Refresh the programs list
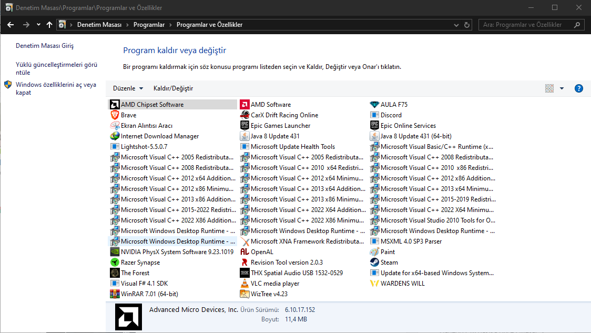Image resolution: width=591 pixels, height=333 pixels. click(x=467, y=25)
